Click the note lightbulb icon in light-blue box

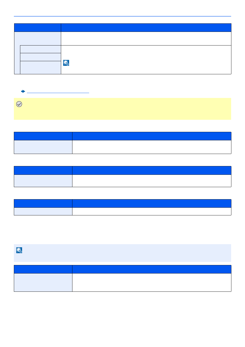click(x=19, y=250)
